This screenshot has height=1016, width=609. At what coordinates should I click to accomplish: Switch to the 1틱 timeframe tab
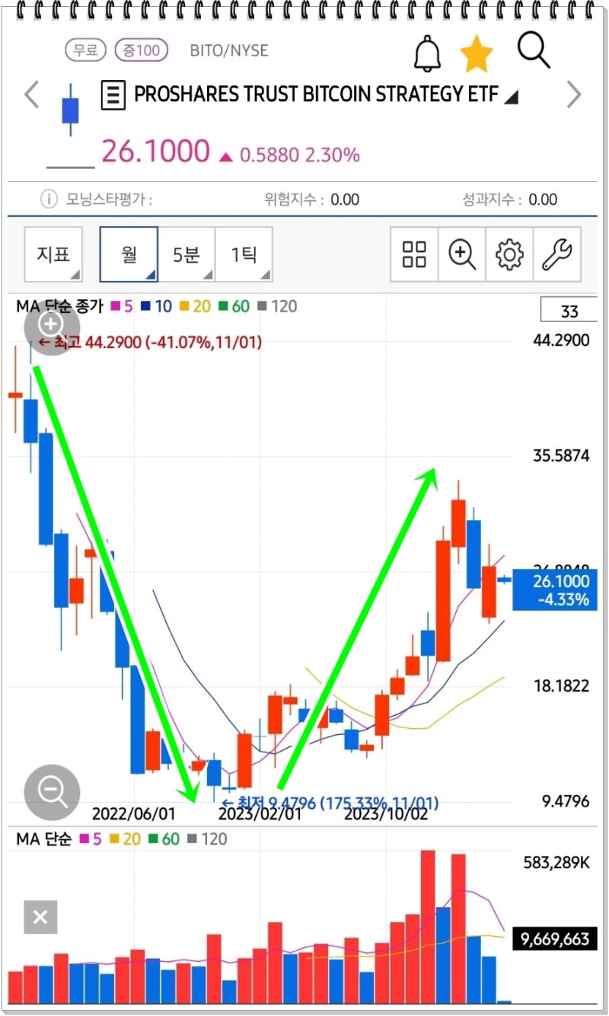[x=244, y=255]
